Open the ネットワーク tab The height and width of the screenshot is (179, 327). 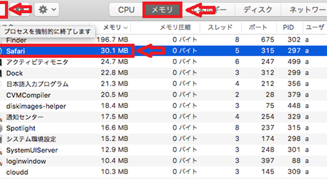tap(304, 10)
